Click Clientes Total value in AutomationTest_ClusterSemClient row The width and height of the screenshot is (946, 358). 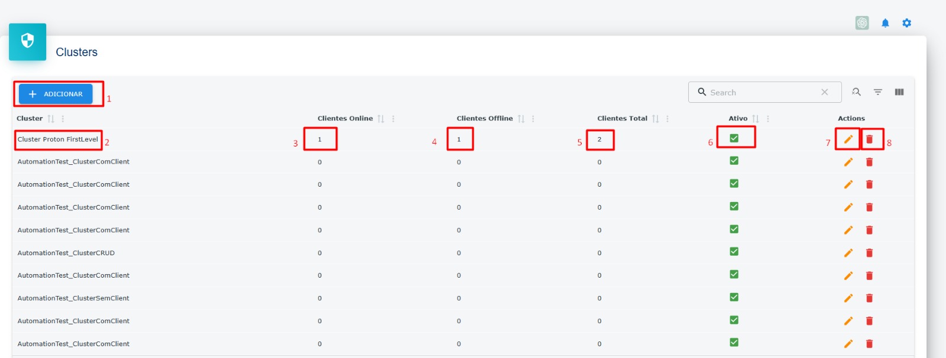pyautogui.click(x=600, y=298)
